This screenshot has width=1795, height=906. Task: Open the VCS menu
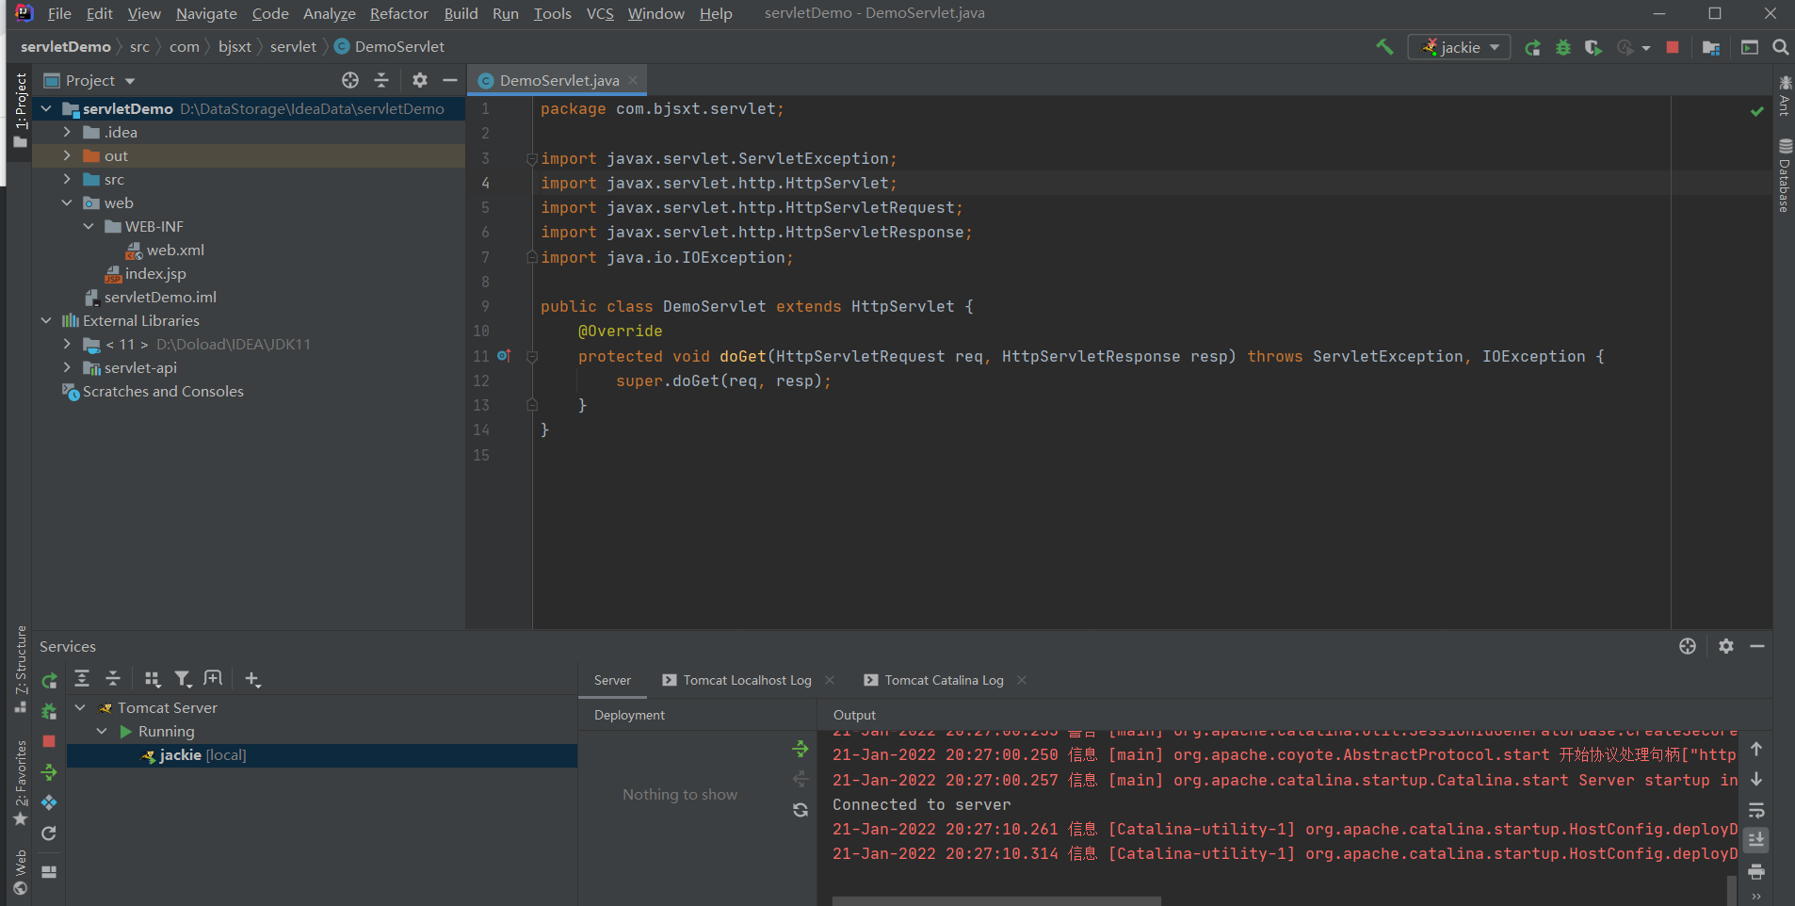tap(600, 13)
